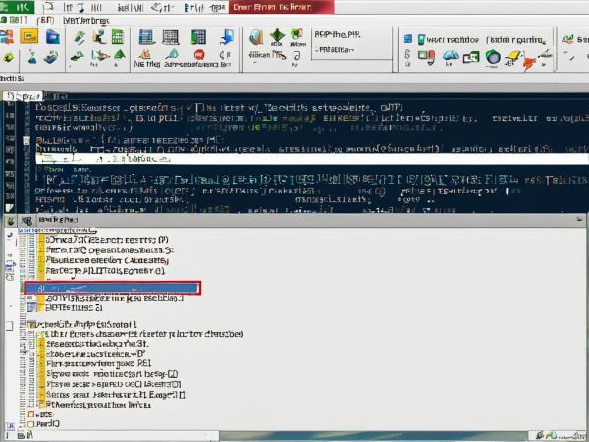
Task: Click the dark green grid calculator icon
Action: [198, 37]
